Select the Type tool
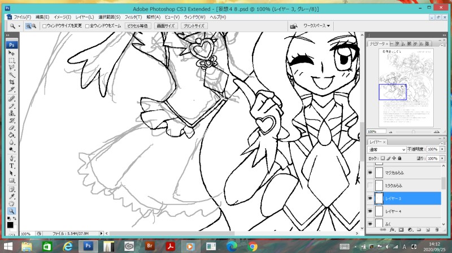The width and height of the screenshot is (452, 253). [11, 166]
